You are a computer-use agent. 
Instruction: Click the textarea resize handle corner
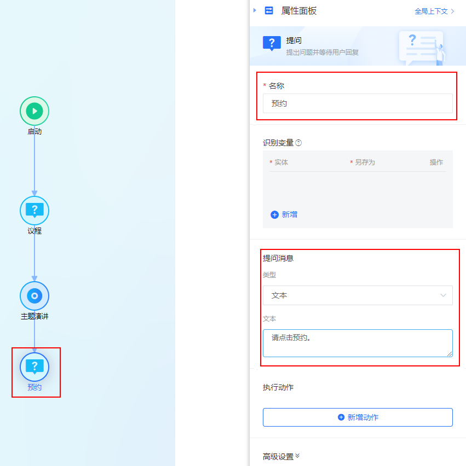[450, 354]
